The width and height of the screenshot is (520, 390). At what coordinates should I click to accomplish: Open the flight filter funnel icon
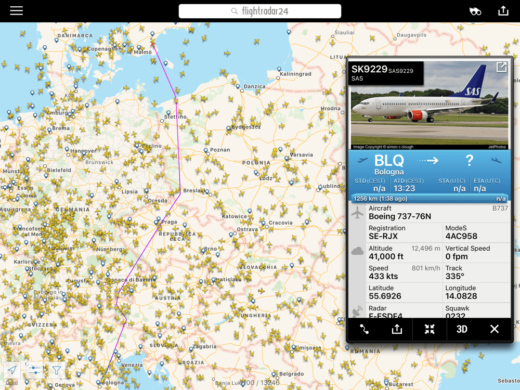[x=57, y=370]
